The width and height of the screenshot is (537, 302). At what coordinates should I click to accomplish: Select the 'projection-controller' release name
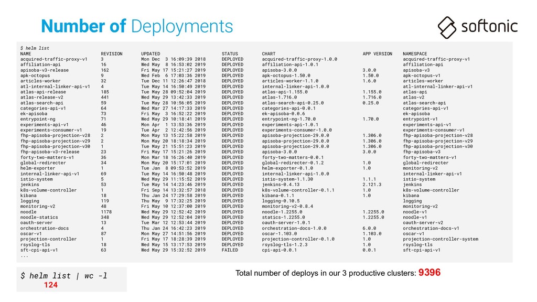48,239
